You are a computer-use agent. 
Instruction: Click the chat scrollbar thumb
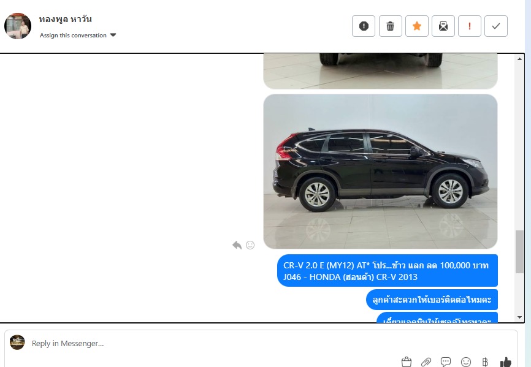pyautogui.click(x=519, y=252)
